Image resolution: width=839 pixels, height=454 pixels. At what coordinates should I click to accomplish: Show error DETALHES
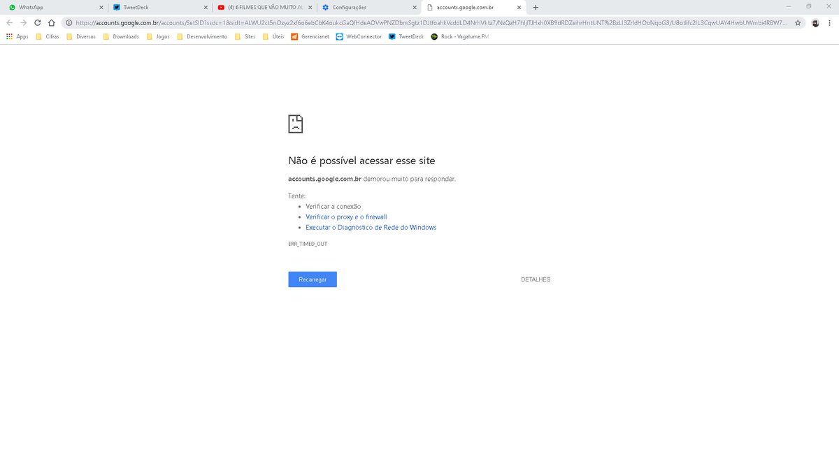coord(536,279)
